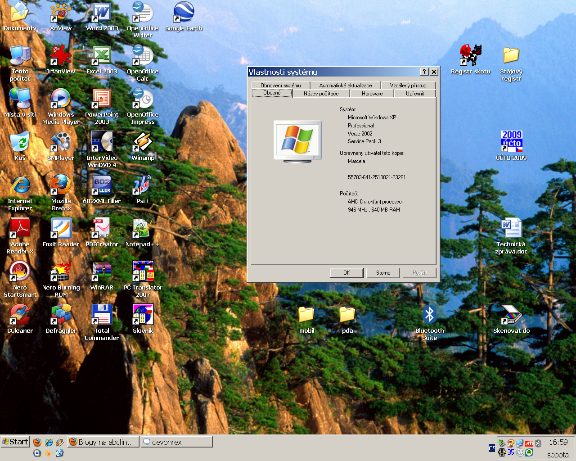Screen dimensions: 576x461
Task: Launch the Notepad++ shortcut
Action: point(143,233)
